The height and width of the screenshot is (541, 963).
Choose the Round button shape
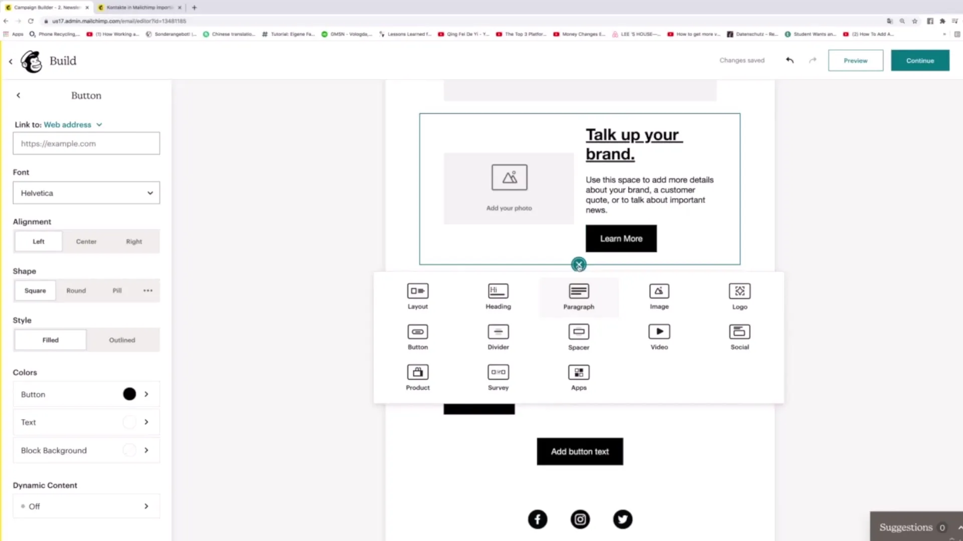click(76, 291)
